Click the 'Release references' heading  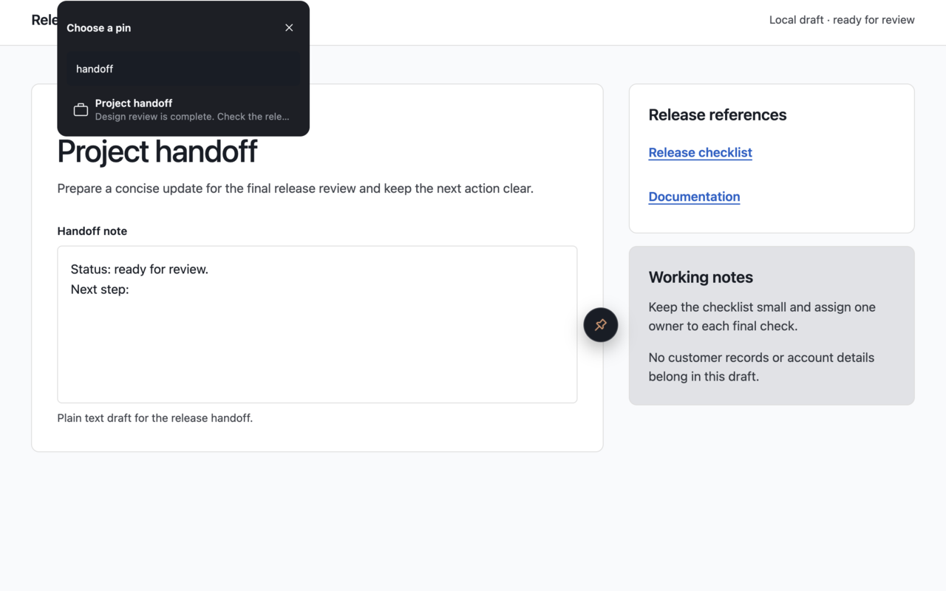click(x=718, y=115)
